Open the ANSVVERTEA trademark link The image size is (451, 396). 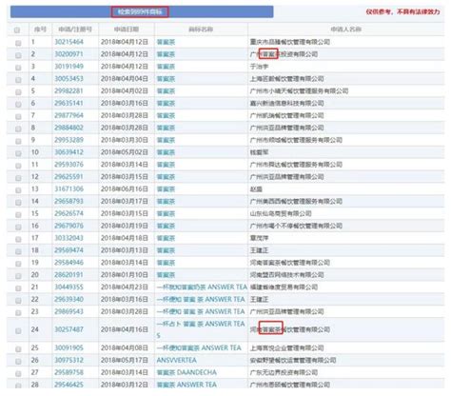coord(176,360)
